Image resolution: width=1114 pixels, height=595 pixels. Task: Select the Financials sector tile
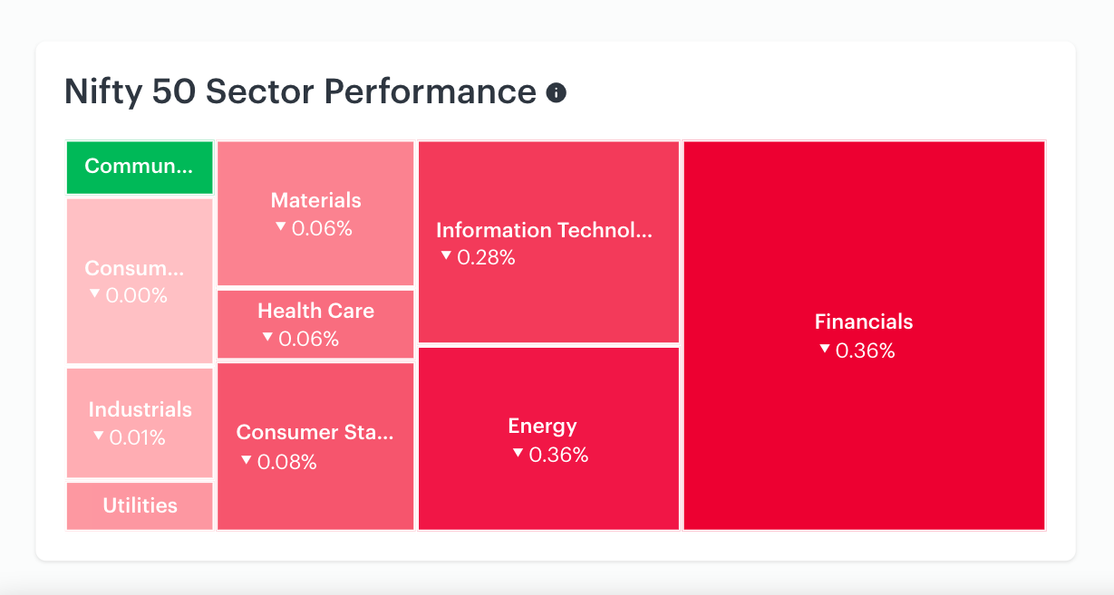pos(864,335)
